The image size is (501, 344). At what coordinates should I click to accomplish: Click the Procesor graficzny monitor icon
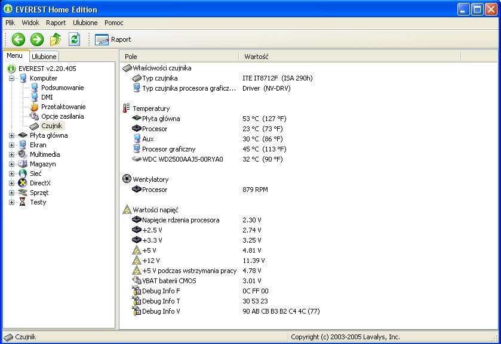(x=137, y=148)
